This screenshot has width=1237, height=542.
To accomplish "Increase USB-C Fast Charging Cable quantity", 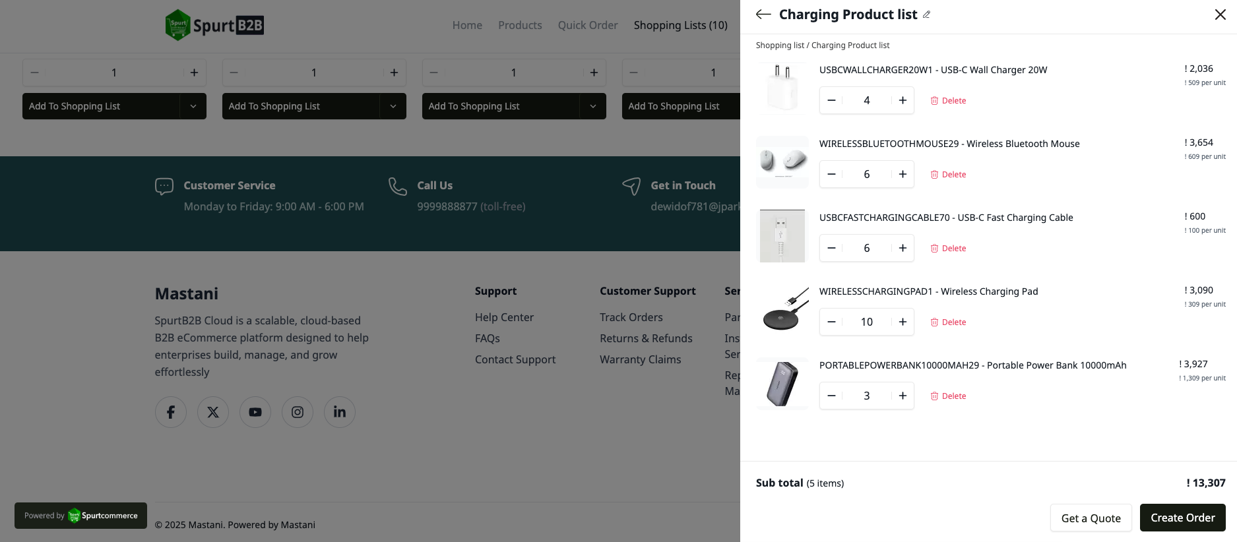I will coord(903,248).
